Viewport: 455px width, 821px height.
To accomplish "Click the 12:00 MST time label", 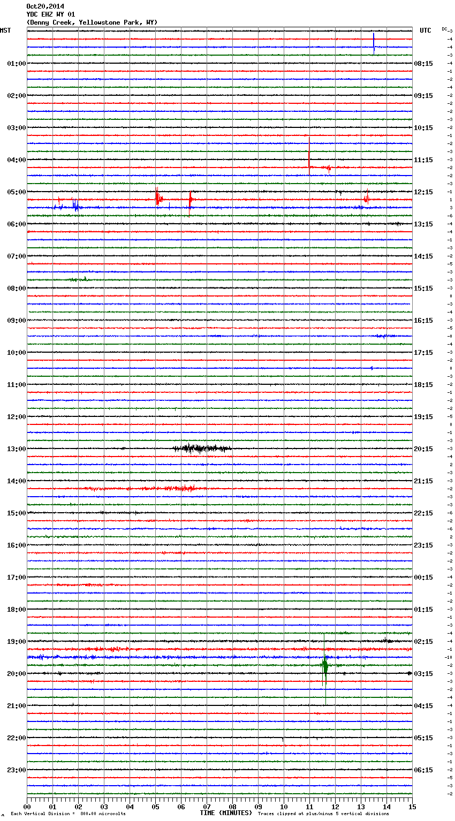I will pyautogui.click(x=16, y=417).
